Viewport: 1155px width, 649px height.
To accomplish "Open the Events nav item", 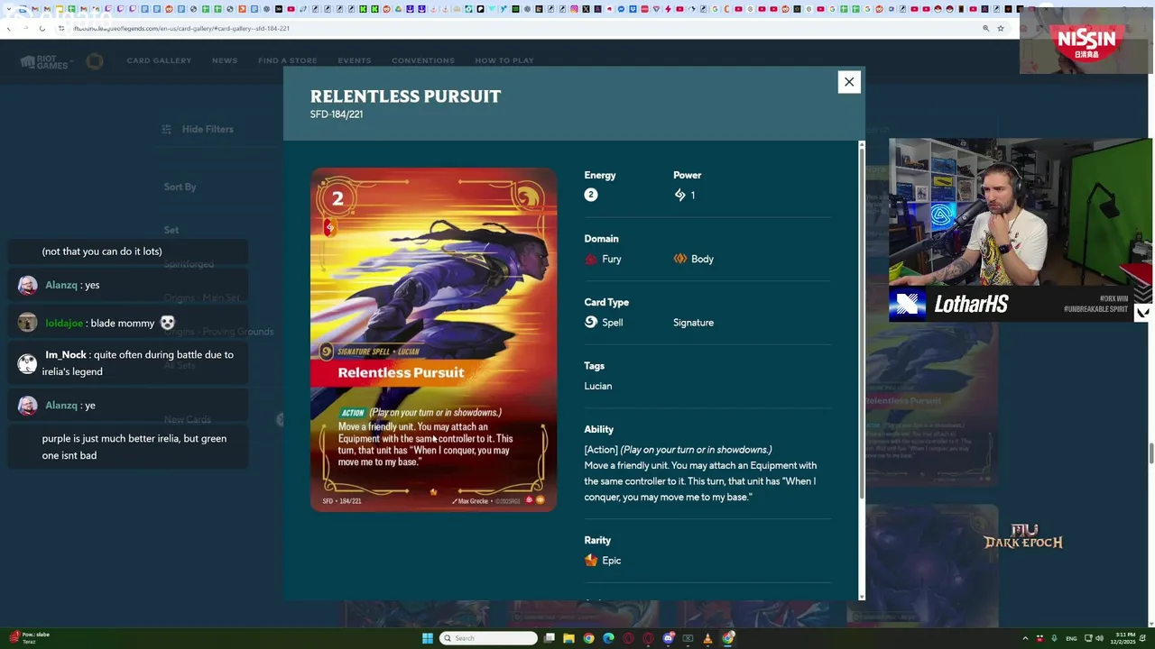I will tap(354, 60).
